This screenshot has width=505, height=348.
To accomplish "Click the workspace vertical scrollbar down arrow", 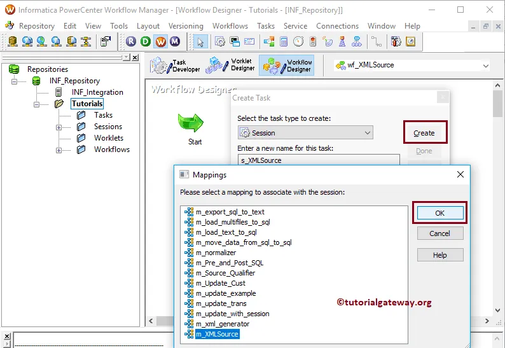I will 497,310.
